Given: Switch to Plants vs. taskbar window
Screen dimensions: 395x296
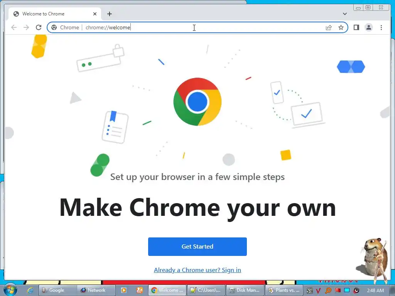Looking at the screenshot, I should click(284, 290).
